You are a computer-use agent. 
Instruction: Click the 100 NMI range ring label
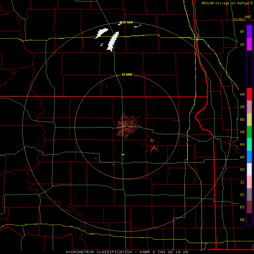coord(127,22)
